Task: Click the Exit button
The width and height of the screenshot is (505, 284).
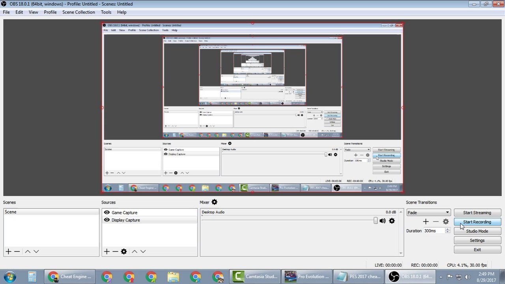Action: (477, 250)
